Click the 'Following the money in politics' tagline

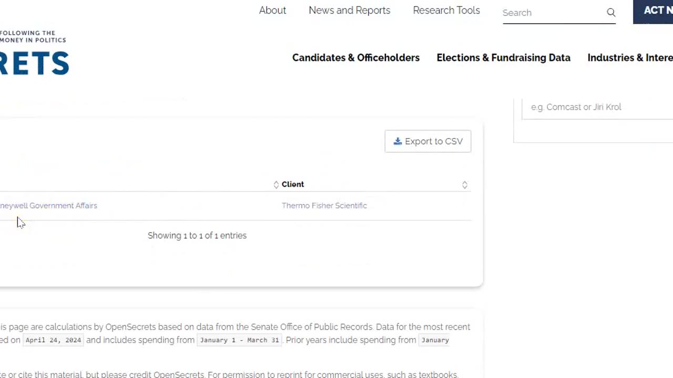click(33, 36)
